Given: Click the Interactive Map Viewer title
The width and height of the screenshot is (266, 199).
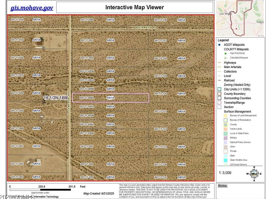Looking at the screenshot, I should (x=134, y=7).
